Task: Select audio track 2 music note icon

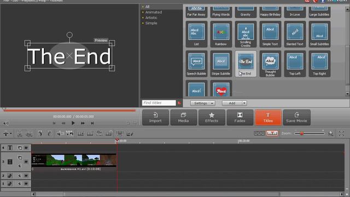Action: click(x=10, y=176)
